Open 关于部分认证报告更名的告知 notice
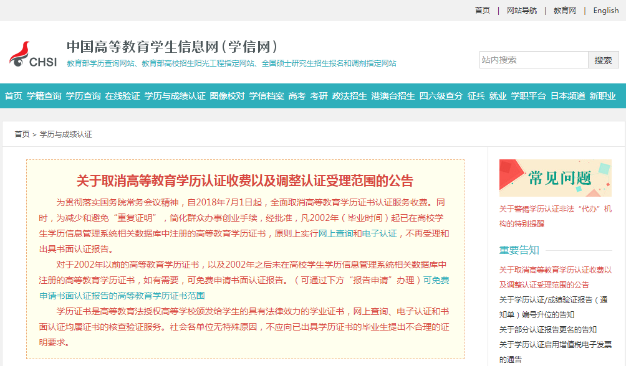The height and width of the screenshot is (366, 626). (x=547, y=329)
